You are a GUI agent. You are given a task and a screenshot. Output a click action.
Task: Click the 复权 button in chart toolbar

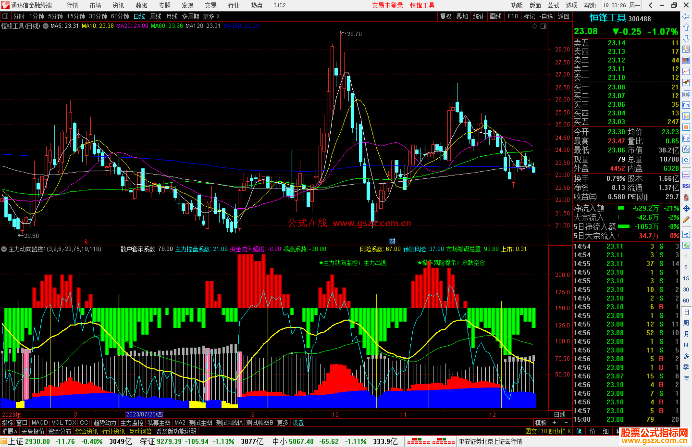coord(445,16)
